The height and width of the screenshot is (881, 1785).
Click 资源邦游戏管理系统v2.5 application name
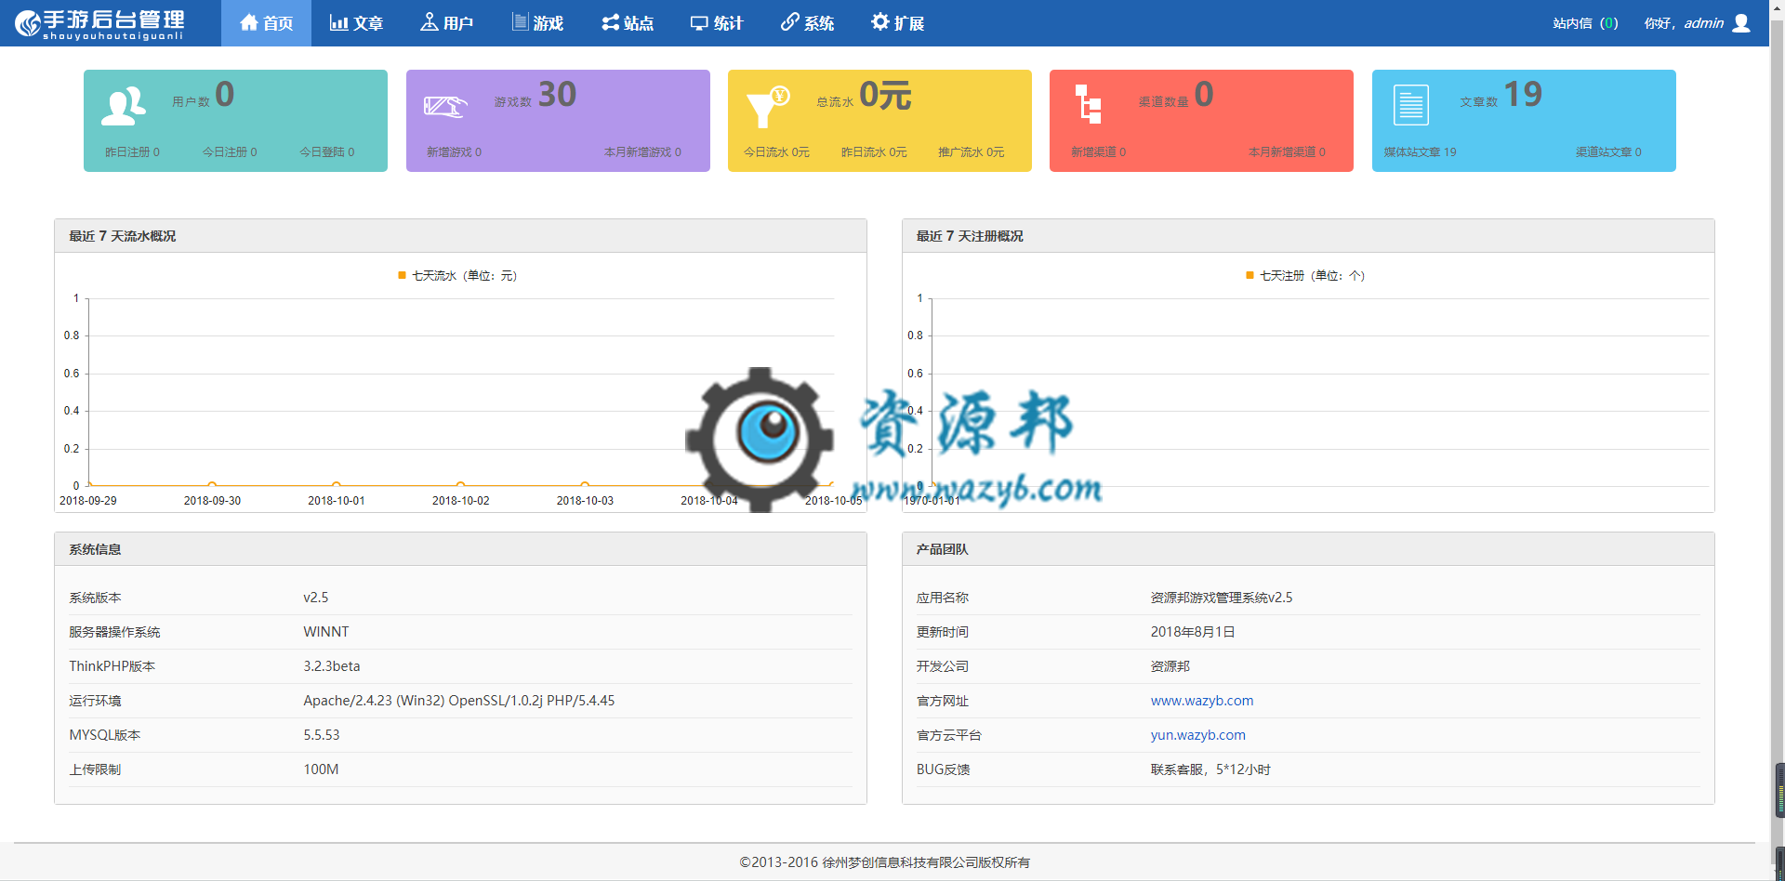pos(1222,598)
